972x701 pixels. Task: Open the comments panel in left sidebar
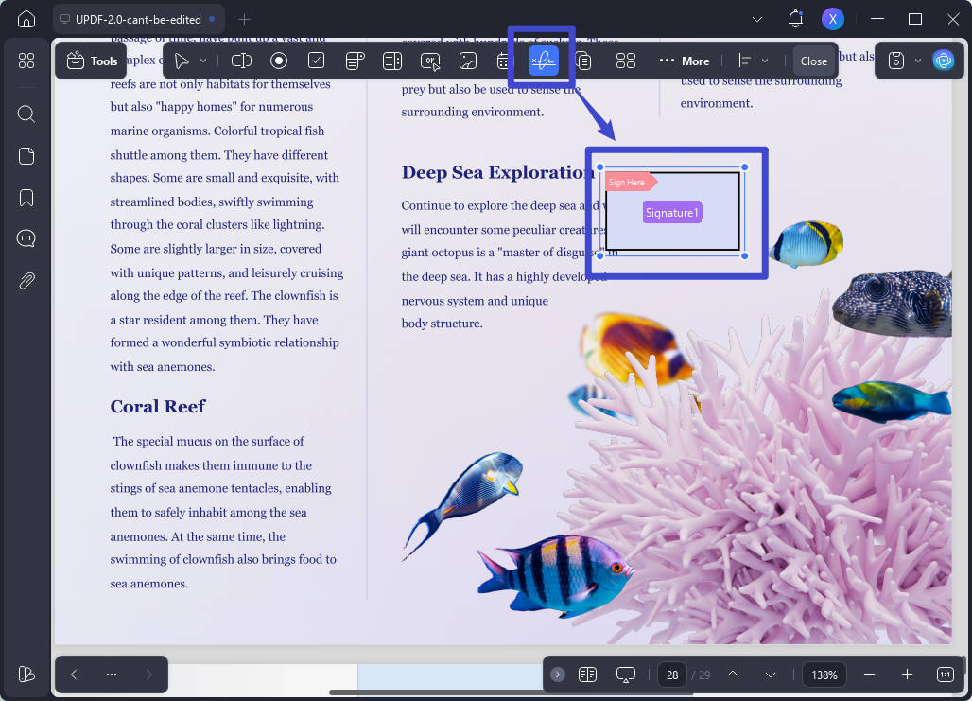[x=26, y=238]
